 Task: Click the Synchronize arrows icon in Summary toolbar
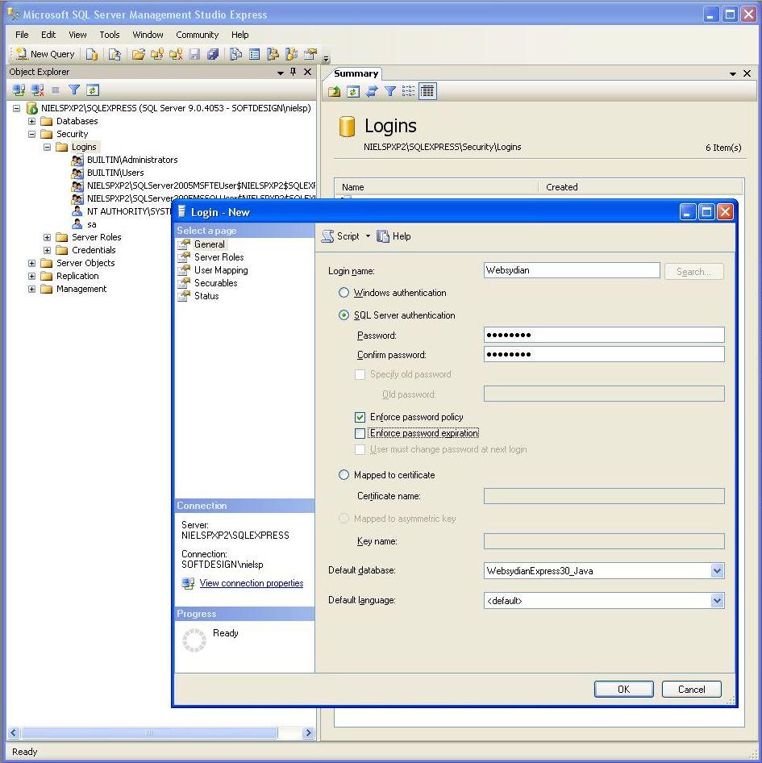(371, 91)
